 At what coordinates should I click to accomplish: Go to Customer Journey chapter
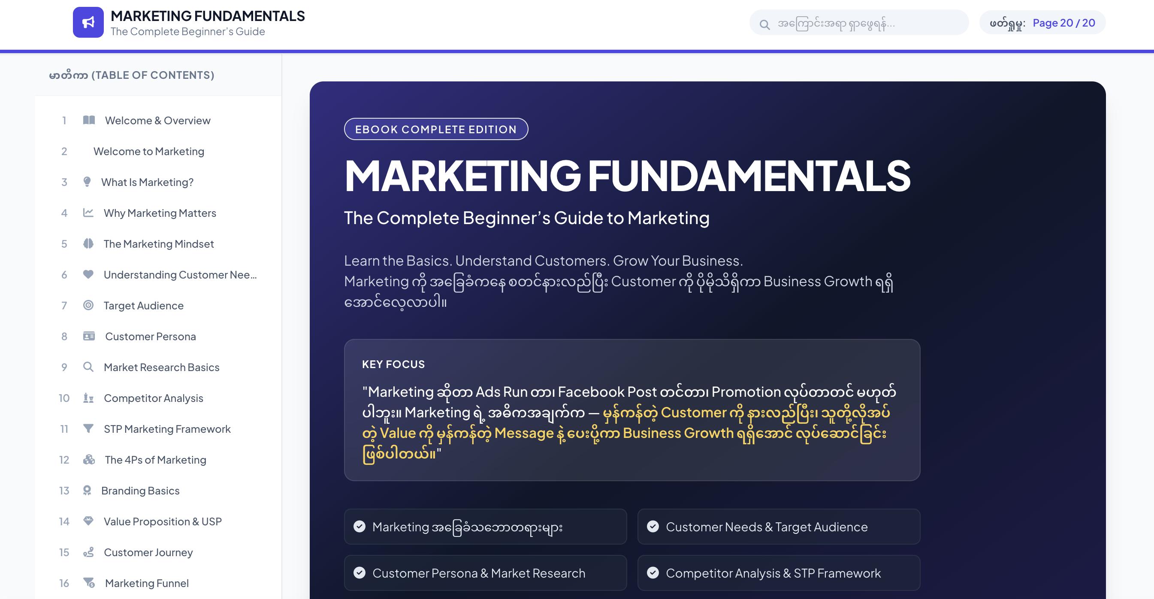point(158,552)
